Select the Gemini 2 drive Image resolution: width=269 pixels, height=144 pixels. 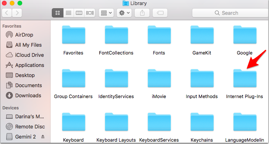click(x=21, y=137)
